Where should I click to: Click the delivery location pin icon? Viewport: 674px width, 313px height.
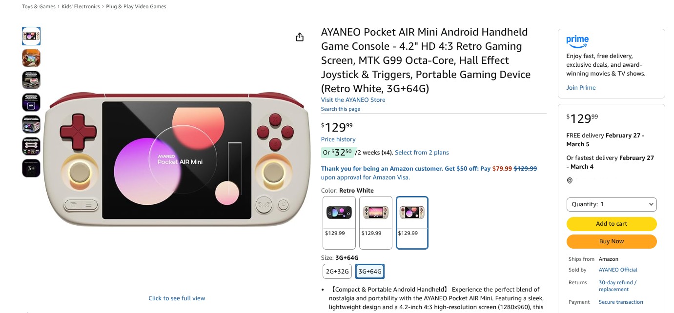[570, 181]
